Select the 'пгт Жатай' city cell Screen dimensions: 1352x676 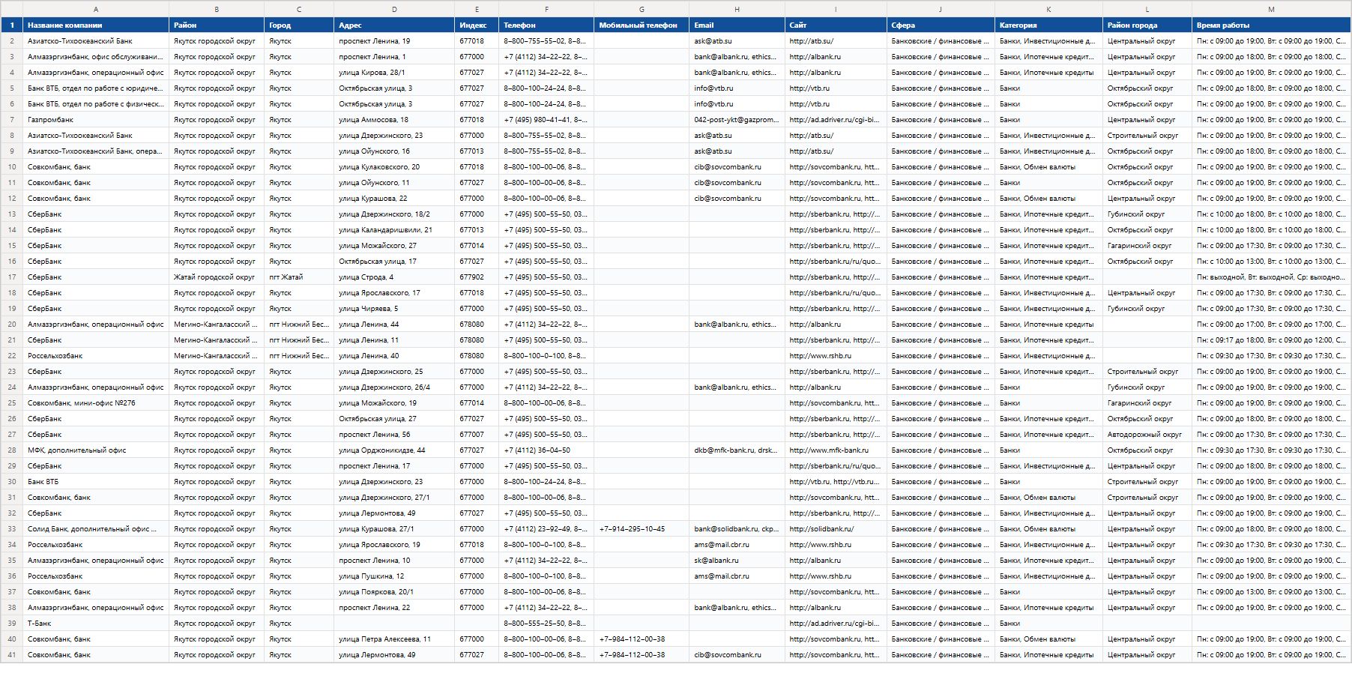[x=299, y=277]
